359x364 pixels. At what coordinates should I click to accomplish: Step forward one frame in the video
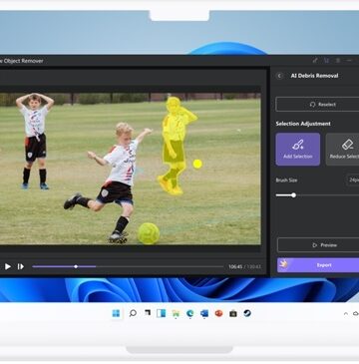(21, 266)
